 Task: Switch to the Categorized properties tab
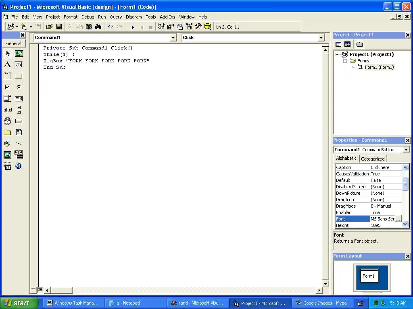pos(373,159)
